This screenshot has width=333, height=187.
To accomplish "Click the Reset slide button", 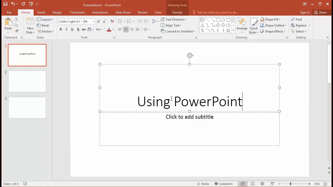I will click(x=43, y=25).
